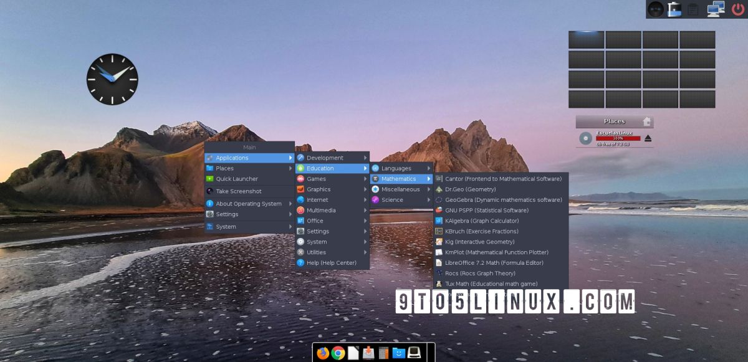Viewport: 748px width, 362px height.
Task: Select the Mathematics submenu entry
Action: (402, 179)
